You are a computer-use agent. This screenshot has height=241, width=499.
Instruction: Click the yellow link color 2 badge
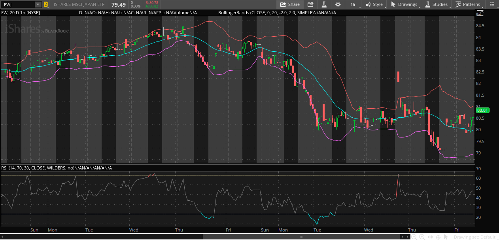46,5
